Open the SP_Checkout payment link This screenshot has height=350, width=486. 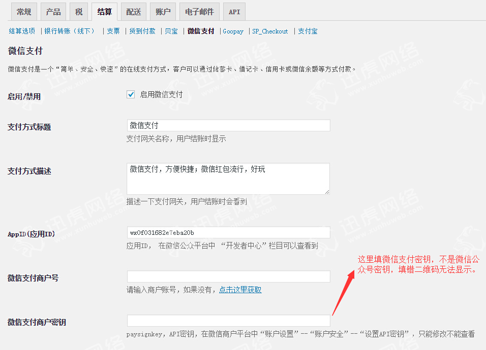pyautogui.click(x=270, y=31)
